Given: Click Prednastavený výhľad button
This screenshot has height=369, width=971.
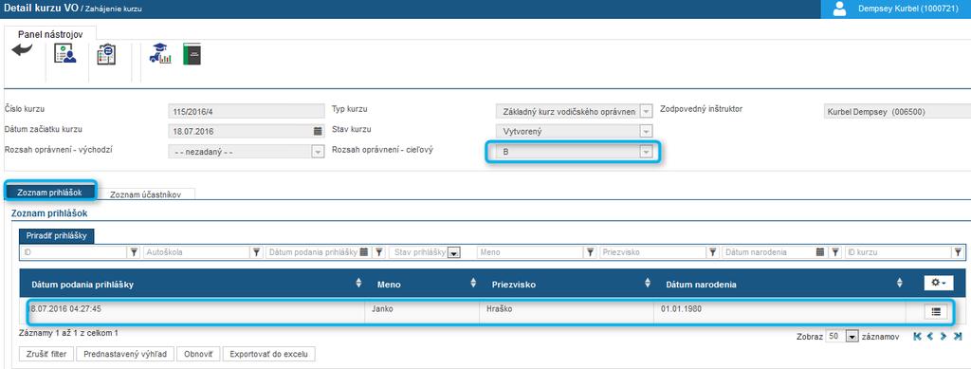Looking at the screenshot, I should point(125,354).
